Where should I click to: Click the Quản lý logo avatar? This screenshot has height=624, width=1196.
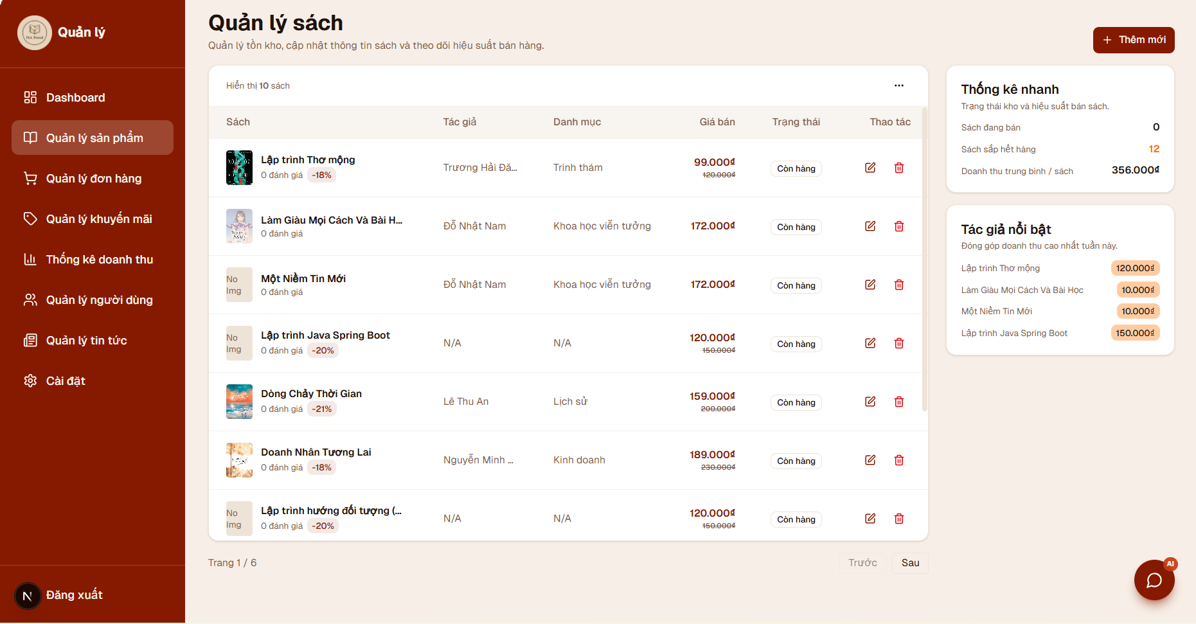point(35,32)
